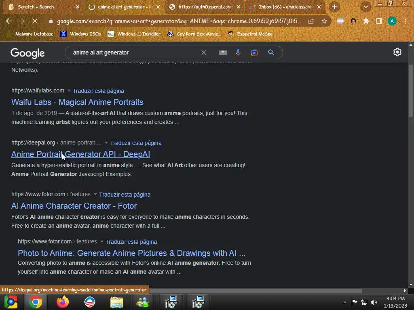Image resolution: width=414 pixels, height=310 pixels.
Task: Open Waifu Labs - Magical Anime Portraits result
Action: [x=77, y=102]
